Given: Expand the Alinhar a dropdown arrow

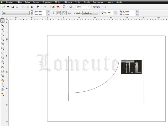Looking at the screenshot, I should point(103,7).
